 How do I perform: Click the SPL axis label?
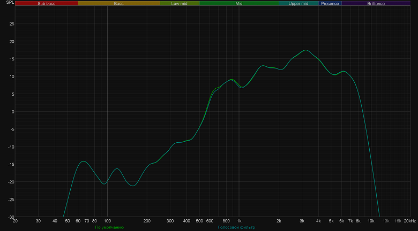pyautogui.click(x=10, y=2)
